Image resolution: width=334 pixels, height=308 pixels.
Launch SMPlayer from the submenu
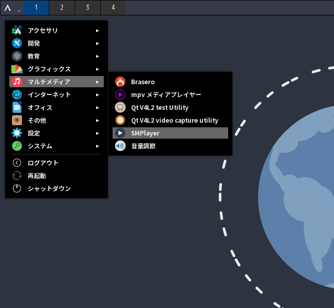[170, 133]
